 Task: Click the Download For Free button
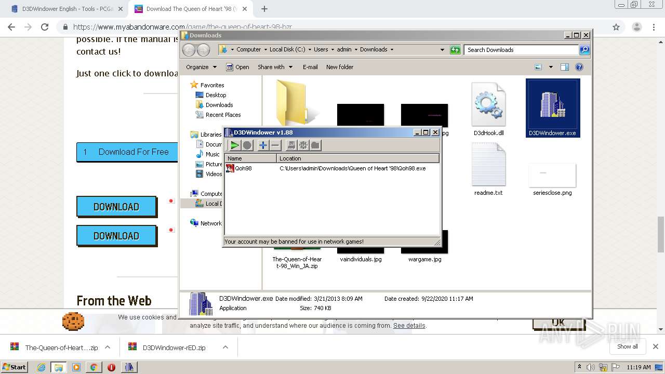[127, 152]
